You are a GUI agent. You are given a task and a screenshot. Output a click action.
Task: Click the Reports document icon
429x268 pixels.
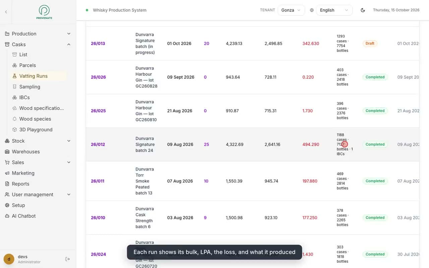coord(7,184)
